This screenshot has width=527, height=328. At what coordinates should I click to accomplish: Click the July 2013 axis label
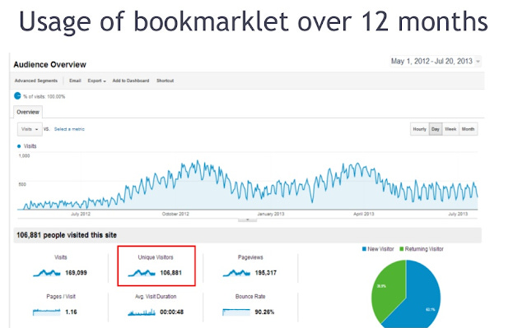pyautogui.click(x=458, y=214)
